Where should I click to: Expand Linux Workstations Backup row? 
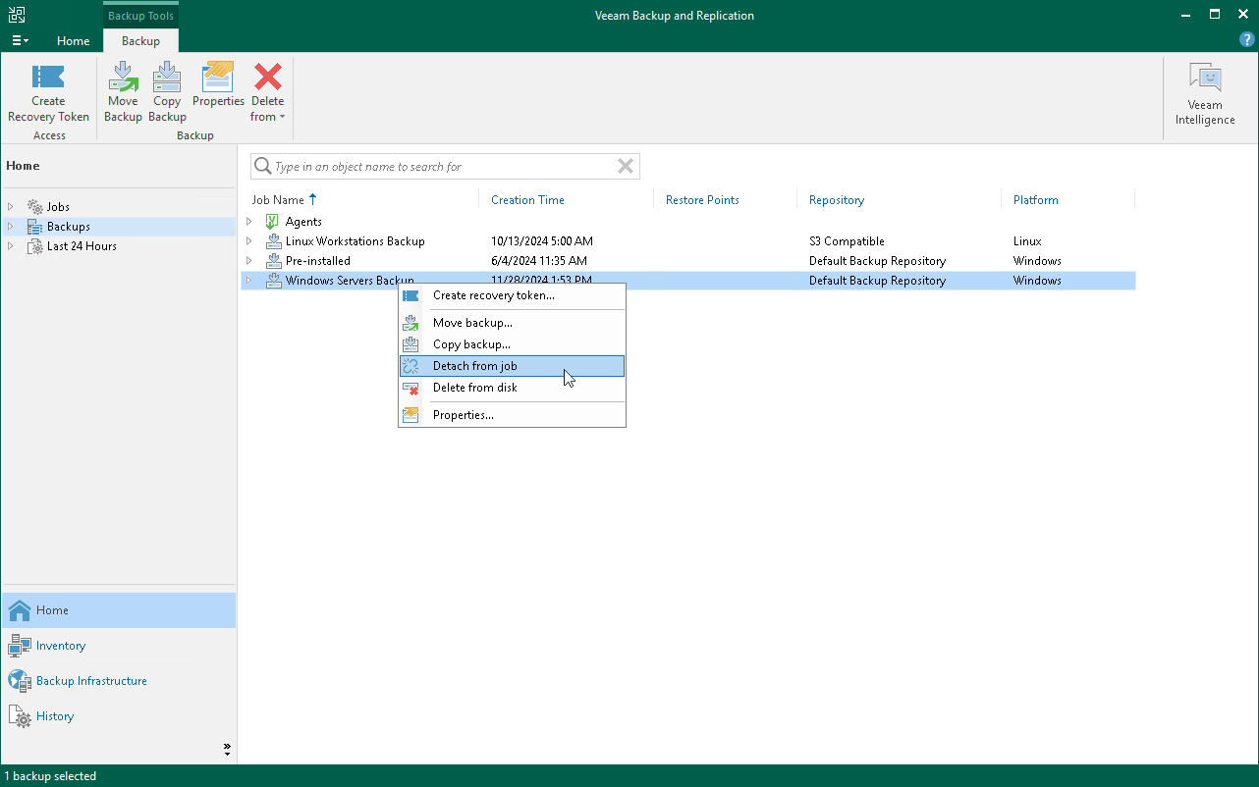[249, 241]
